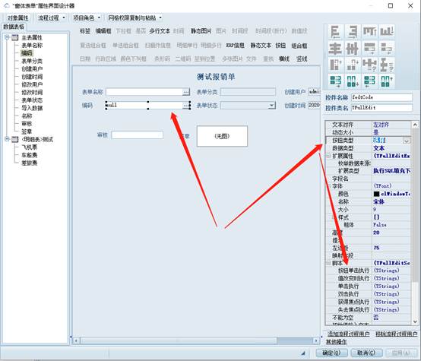Click fourth green grid layout icon

(387, 81)
